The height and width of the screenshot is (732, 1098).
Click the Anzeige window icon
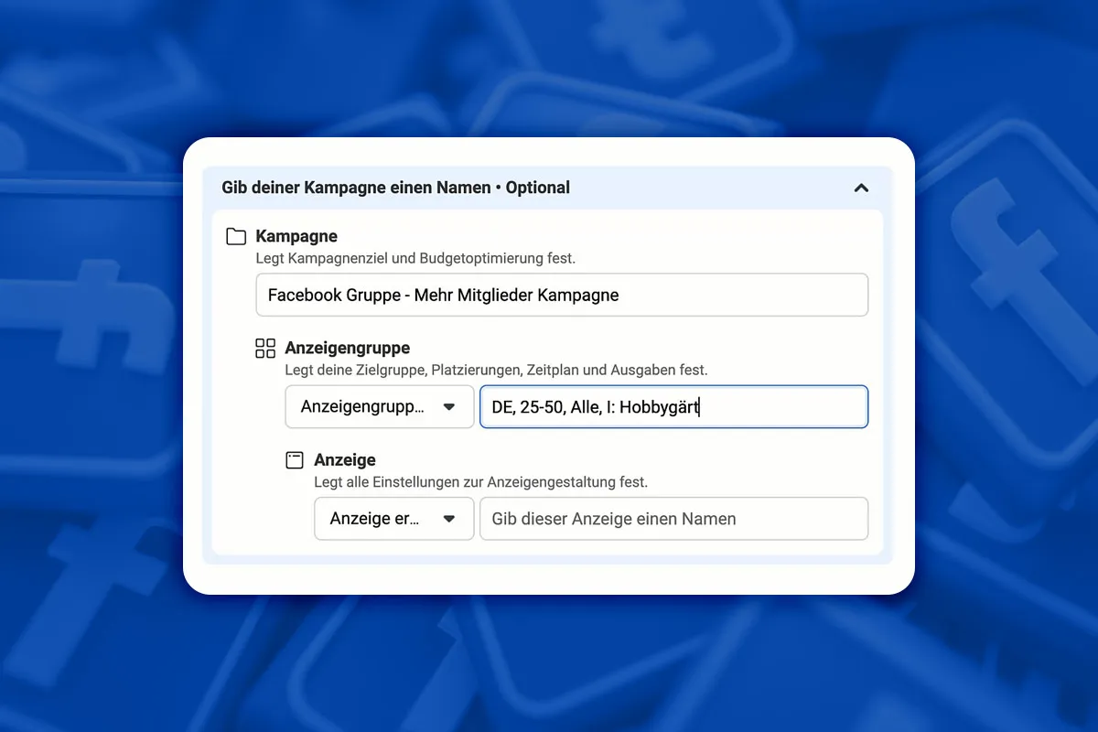295,460
